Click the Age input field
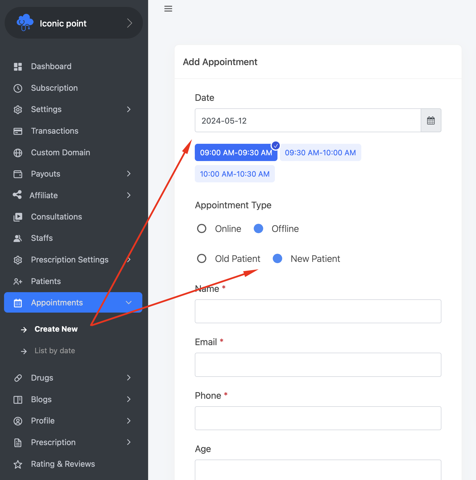 [318, 470]
